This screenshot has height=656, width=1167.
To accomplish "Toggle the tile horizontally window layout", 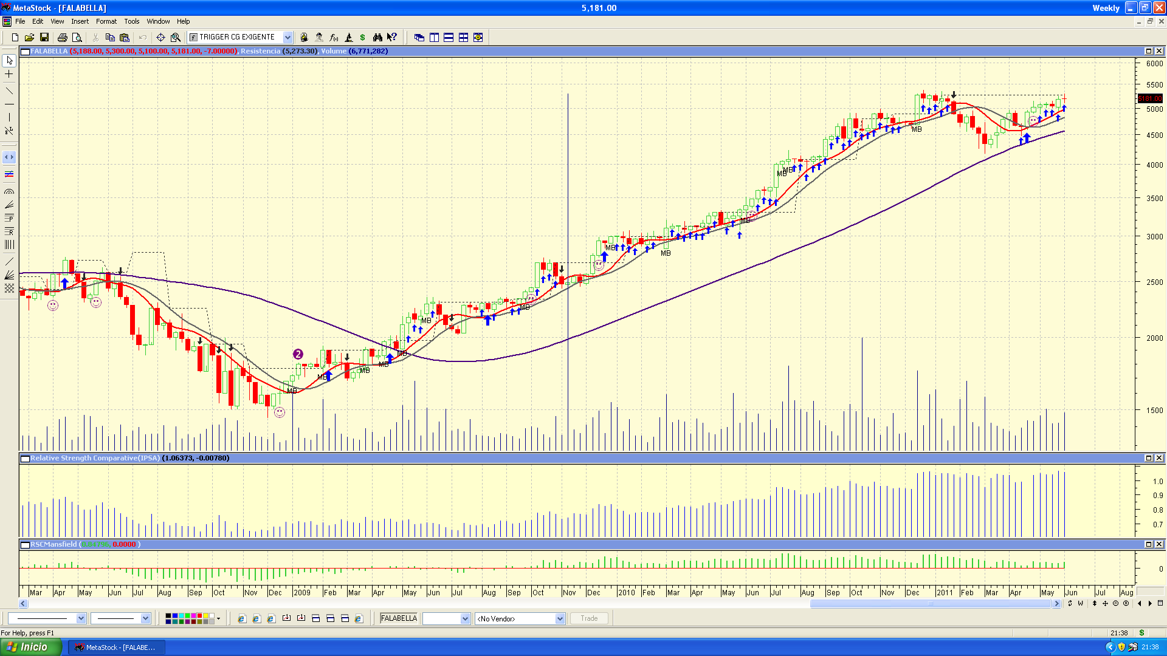I will pyautogui.click(x=449, y=37).
